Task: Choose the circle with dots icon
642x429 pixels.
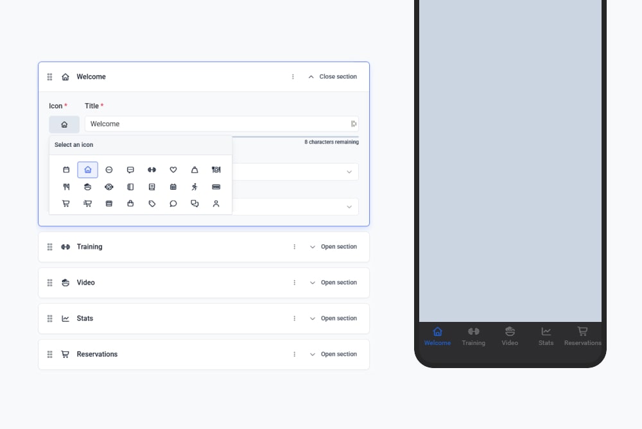Action: tap(109, 170)
